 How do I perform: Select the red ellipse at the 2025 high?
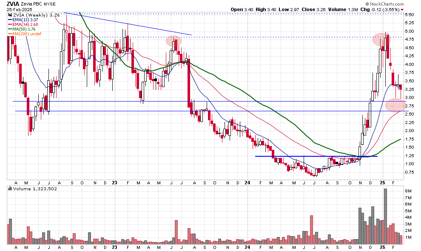381,39
